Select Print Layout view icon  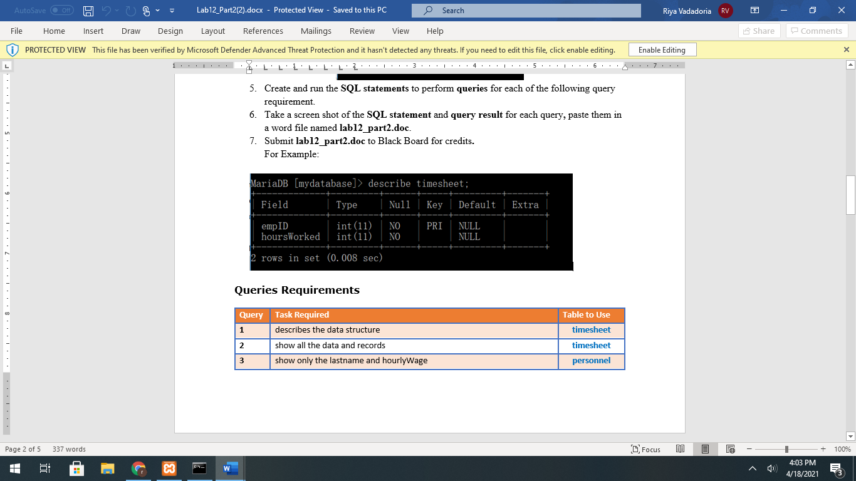coord(704,449)
